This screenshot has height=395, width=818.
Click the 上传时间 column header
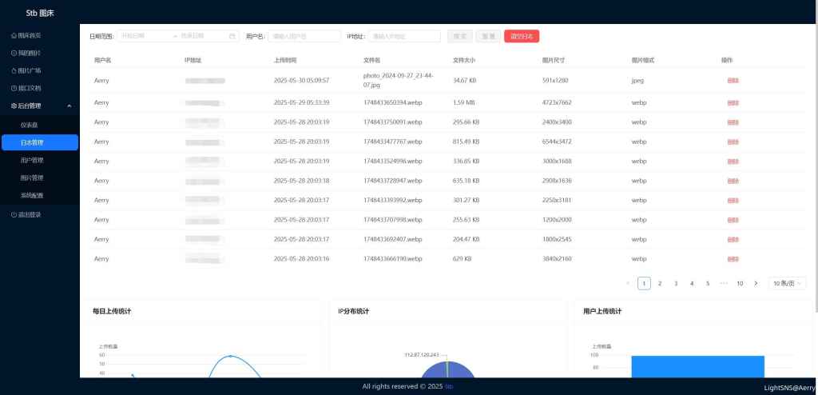(285, 61)
